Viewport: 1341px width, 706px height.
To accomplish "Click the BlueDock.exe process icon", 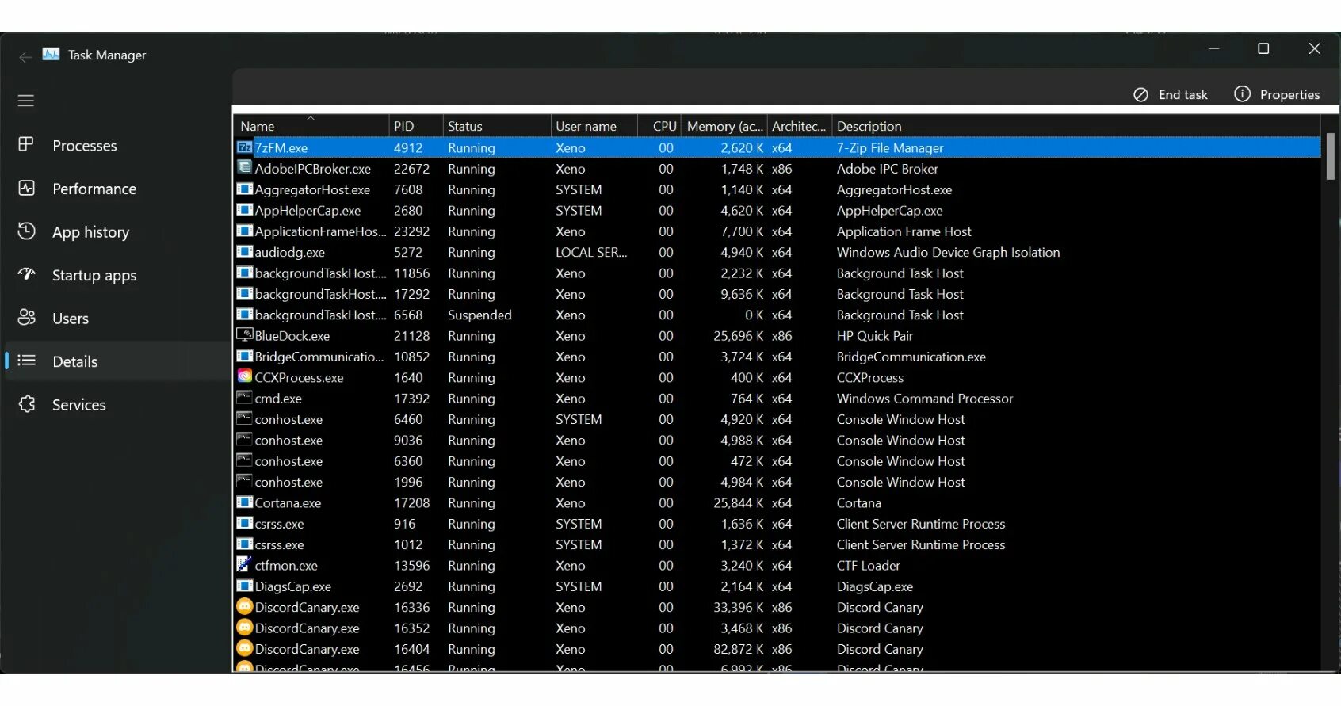I will coord(245,335).
